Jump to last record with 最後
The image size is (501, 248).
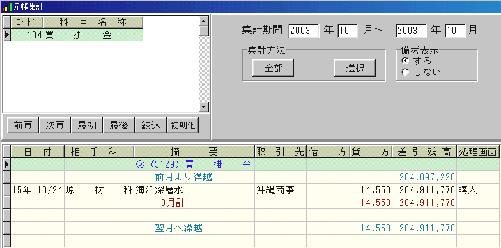tap(119, 125)
